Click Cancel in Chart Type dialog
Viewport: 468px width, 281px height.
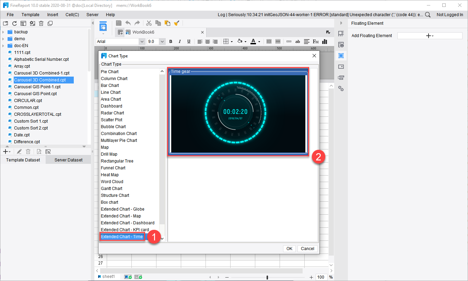coord(307,249)
